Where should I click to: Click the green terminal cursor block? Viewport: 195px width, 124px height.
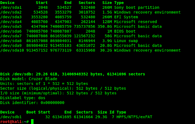(32, 122)
